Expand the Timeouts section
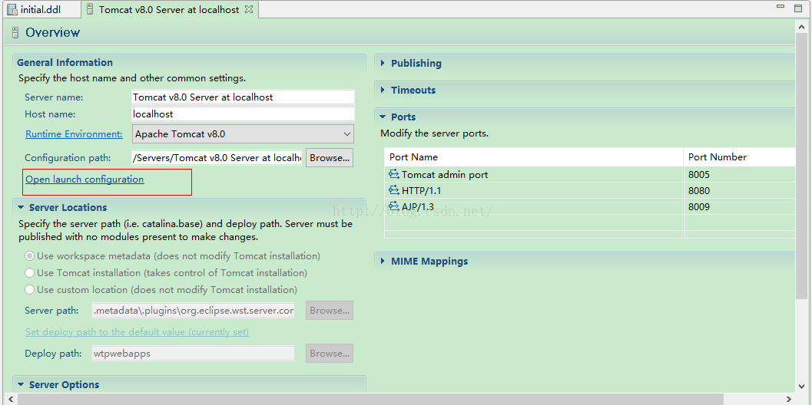 [383, 90]
